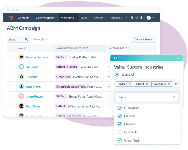The image size is (188, 150).
Task: Open the notifications bell
Action: pyautogui.click(x=141, y=18)
